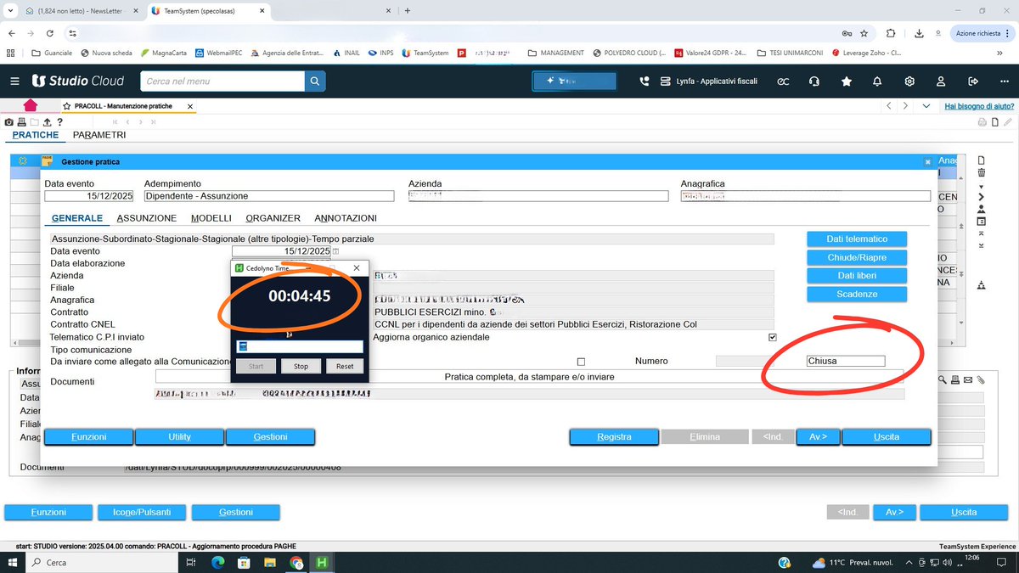
Task: Close the Cedolyno Time window
Action: [x=357, y=267]
